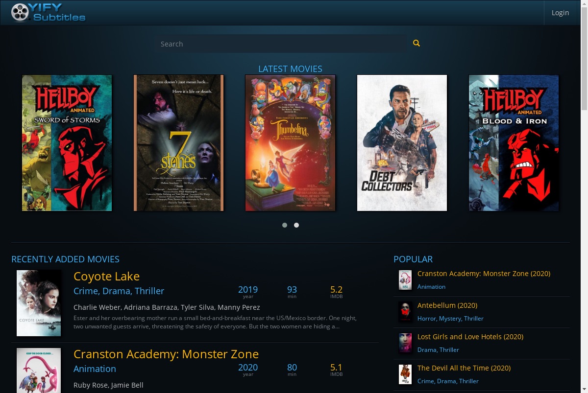Open the 7 Stones movie poster
This screenshot has width=588, height=393.
179,143
